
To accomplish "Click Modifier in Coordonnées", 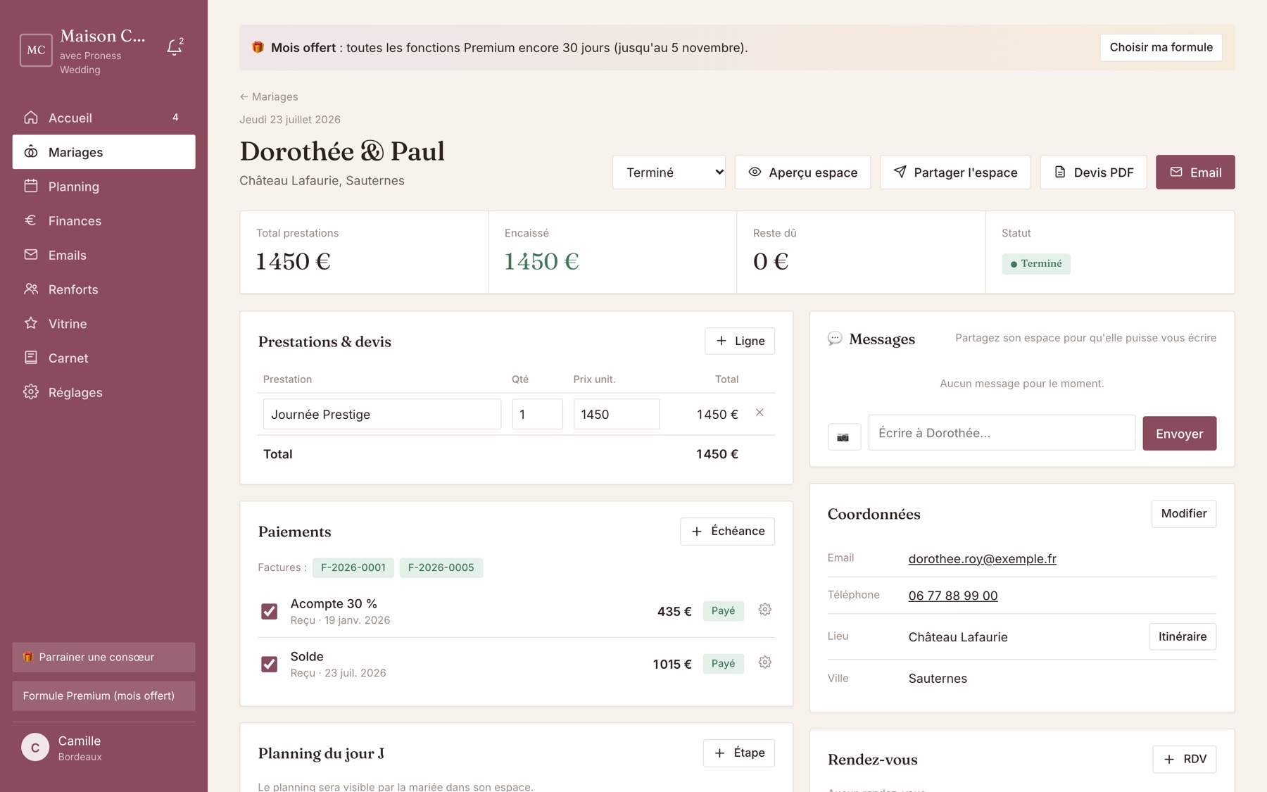I will point(1183,513).
